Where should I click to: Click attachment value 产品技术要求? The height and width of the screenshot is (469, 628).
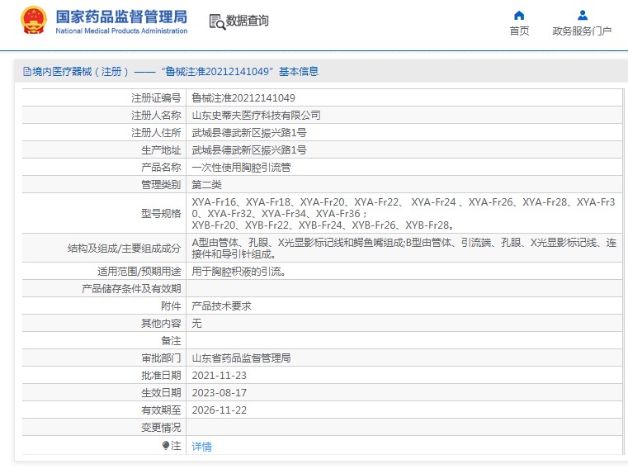(221, 306)
